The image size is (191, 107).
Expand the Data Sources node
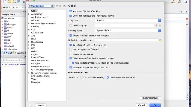tap(29, 42)
